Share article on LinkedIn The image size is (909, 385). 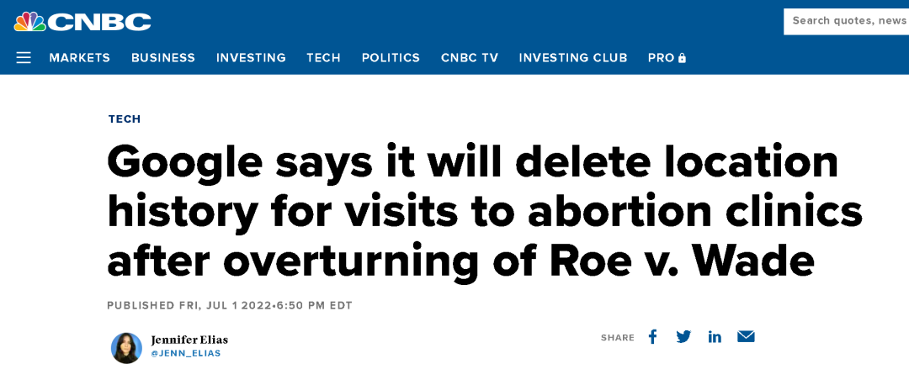point(715,337)
